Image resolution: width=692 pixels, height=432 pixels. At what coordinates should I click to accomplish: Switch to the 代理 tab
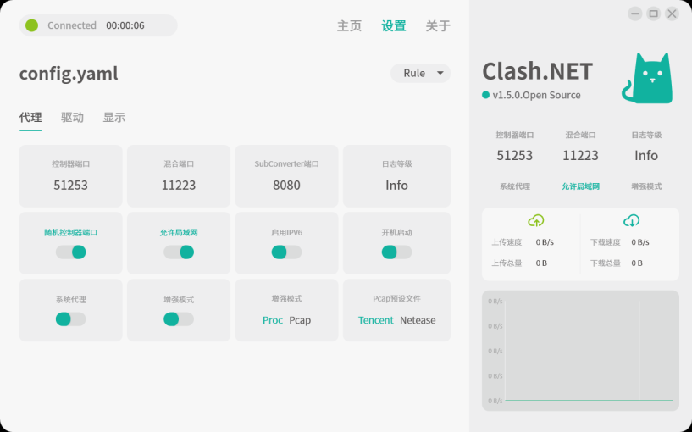coord(30,118)
